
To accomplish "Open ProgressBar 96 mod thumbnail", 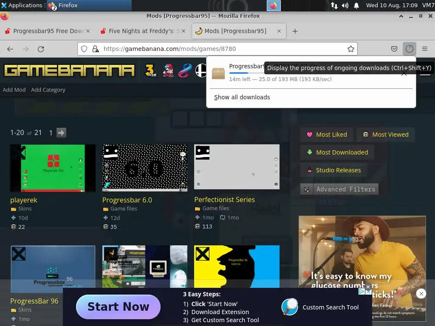I will point(53,269).
